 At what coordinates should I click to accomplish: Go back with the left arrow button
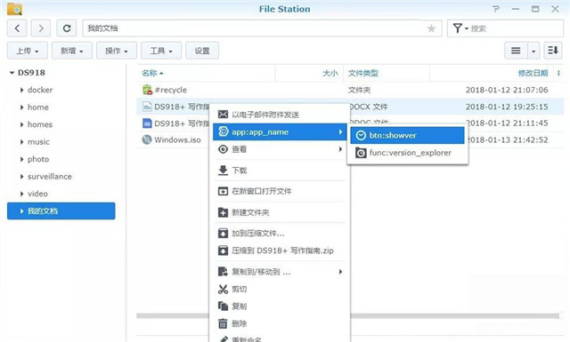17,28
